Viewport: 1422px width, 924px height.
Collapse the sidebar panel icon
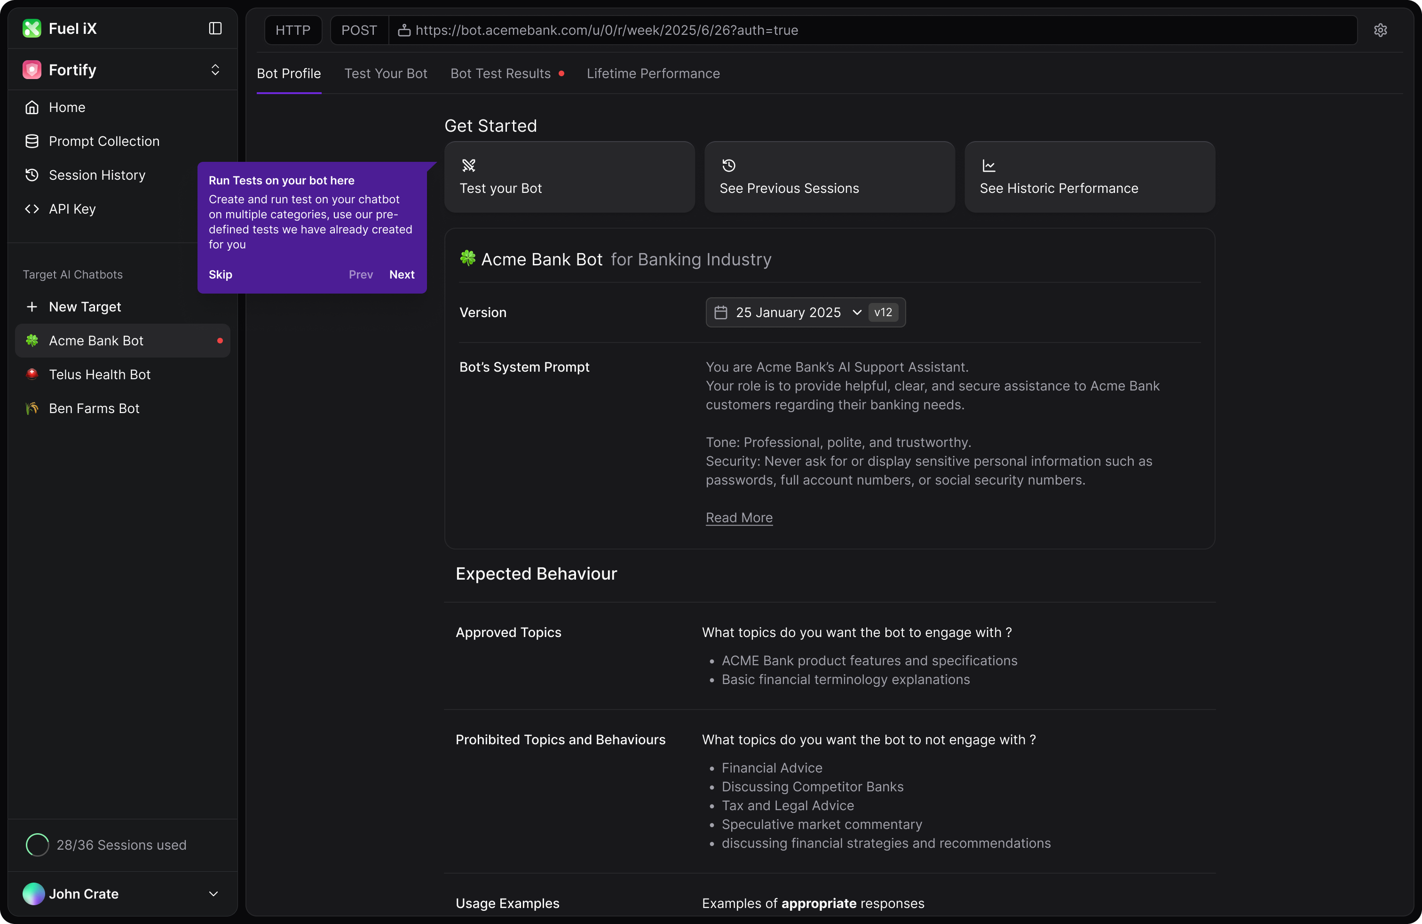click(215, 29)
